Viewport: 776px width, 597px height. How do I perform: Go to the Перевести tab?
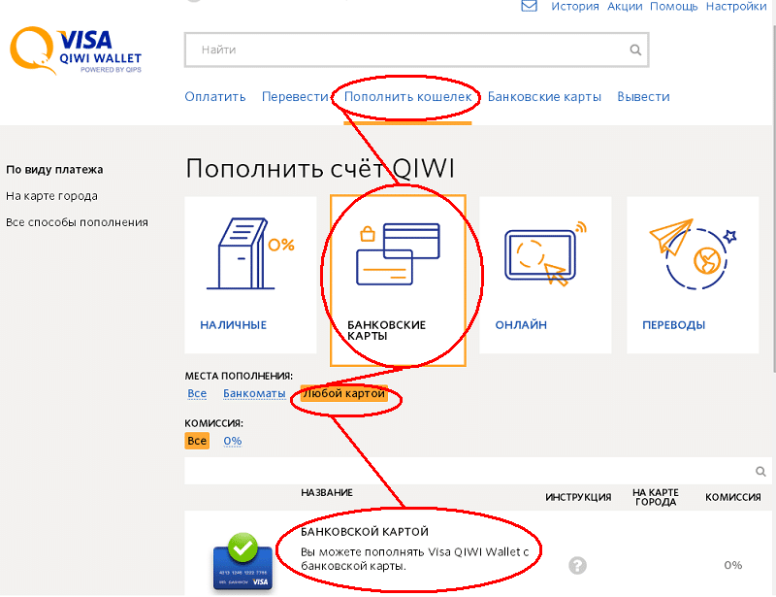click(x=295, y=97)
